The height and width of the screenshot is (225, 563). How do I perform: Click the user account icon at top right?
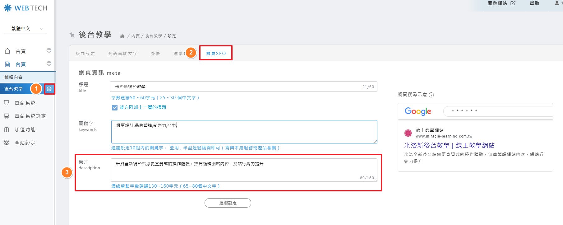[x=556, y=3]
